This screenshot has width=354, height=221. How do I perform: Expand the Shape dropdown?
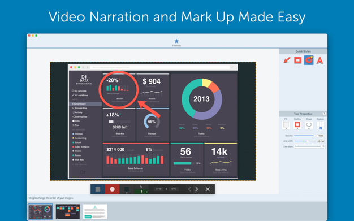(x=309, y=125)
